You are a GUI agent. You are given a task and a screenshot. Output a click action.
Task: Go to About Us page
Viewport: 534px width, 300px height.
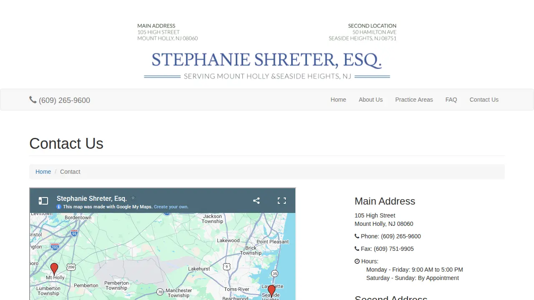point(370,100)
